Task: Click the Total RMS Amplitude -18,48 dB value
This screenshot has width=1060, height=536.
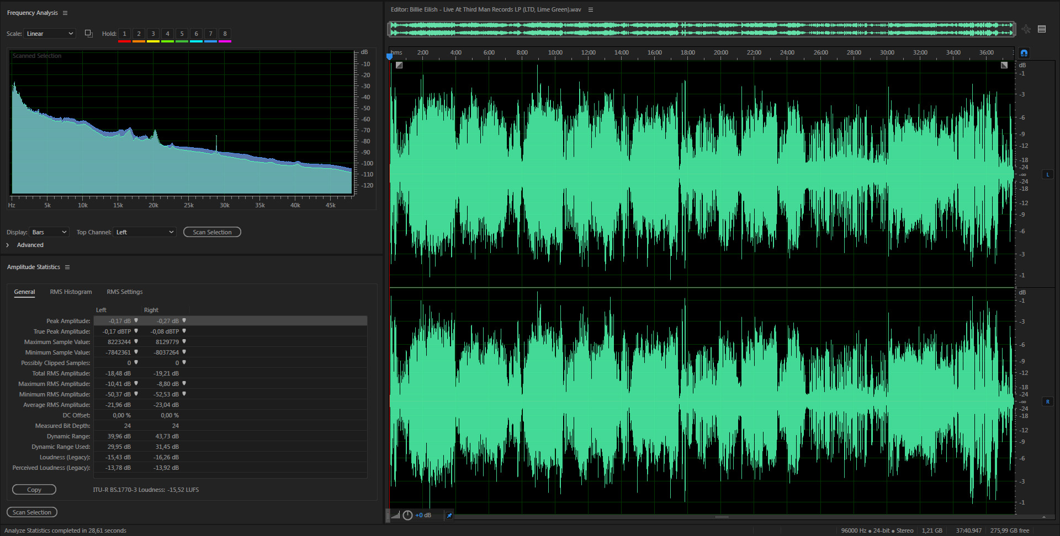Action: click(x=118, y=373)
